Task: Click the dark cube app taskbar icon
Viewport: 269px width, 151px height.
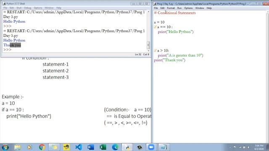Action: 139,147
